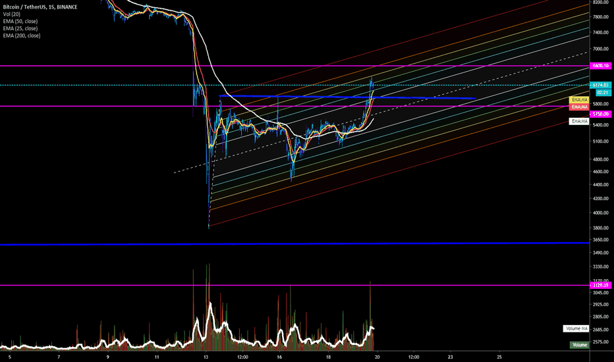Screen dimensions: 614x362
Task: Click the 7000.00 price scale value
Action: (601, 49)
